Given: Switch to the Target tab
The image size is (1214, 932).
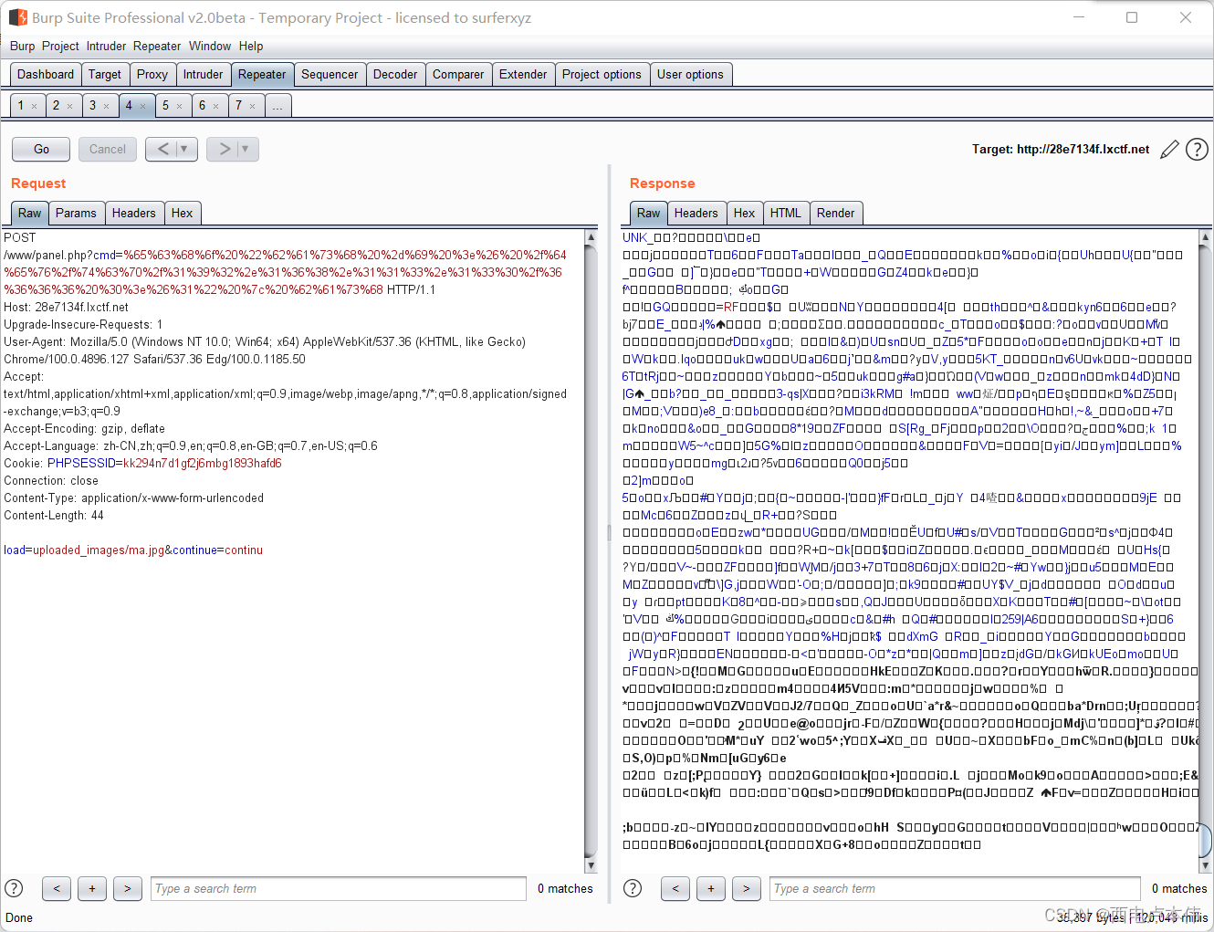Looking at the screenshot, I should [105, 75].
